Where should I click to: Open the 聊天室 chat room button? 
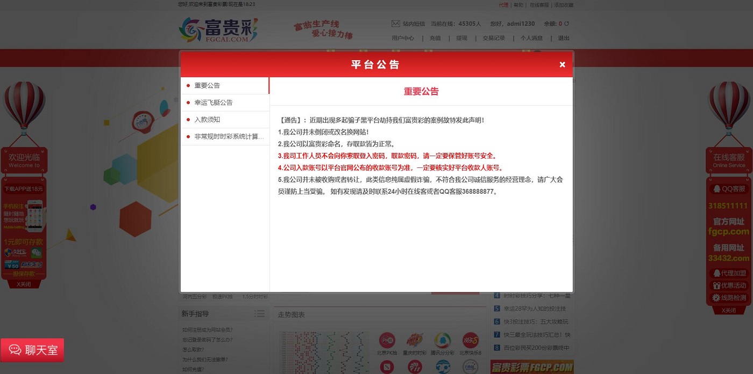point(32,350)
